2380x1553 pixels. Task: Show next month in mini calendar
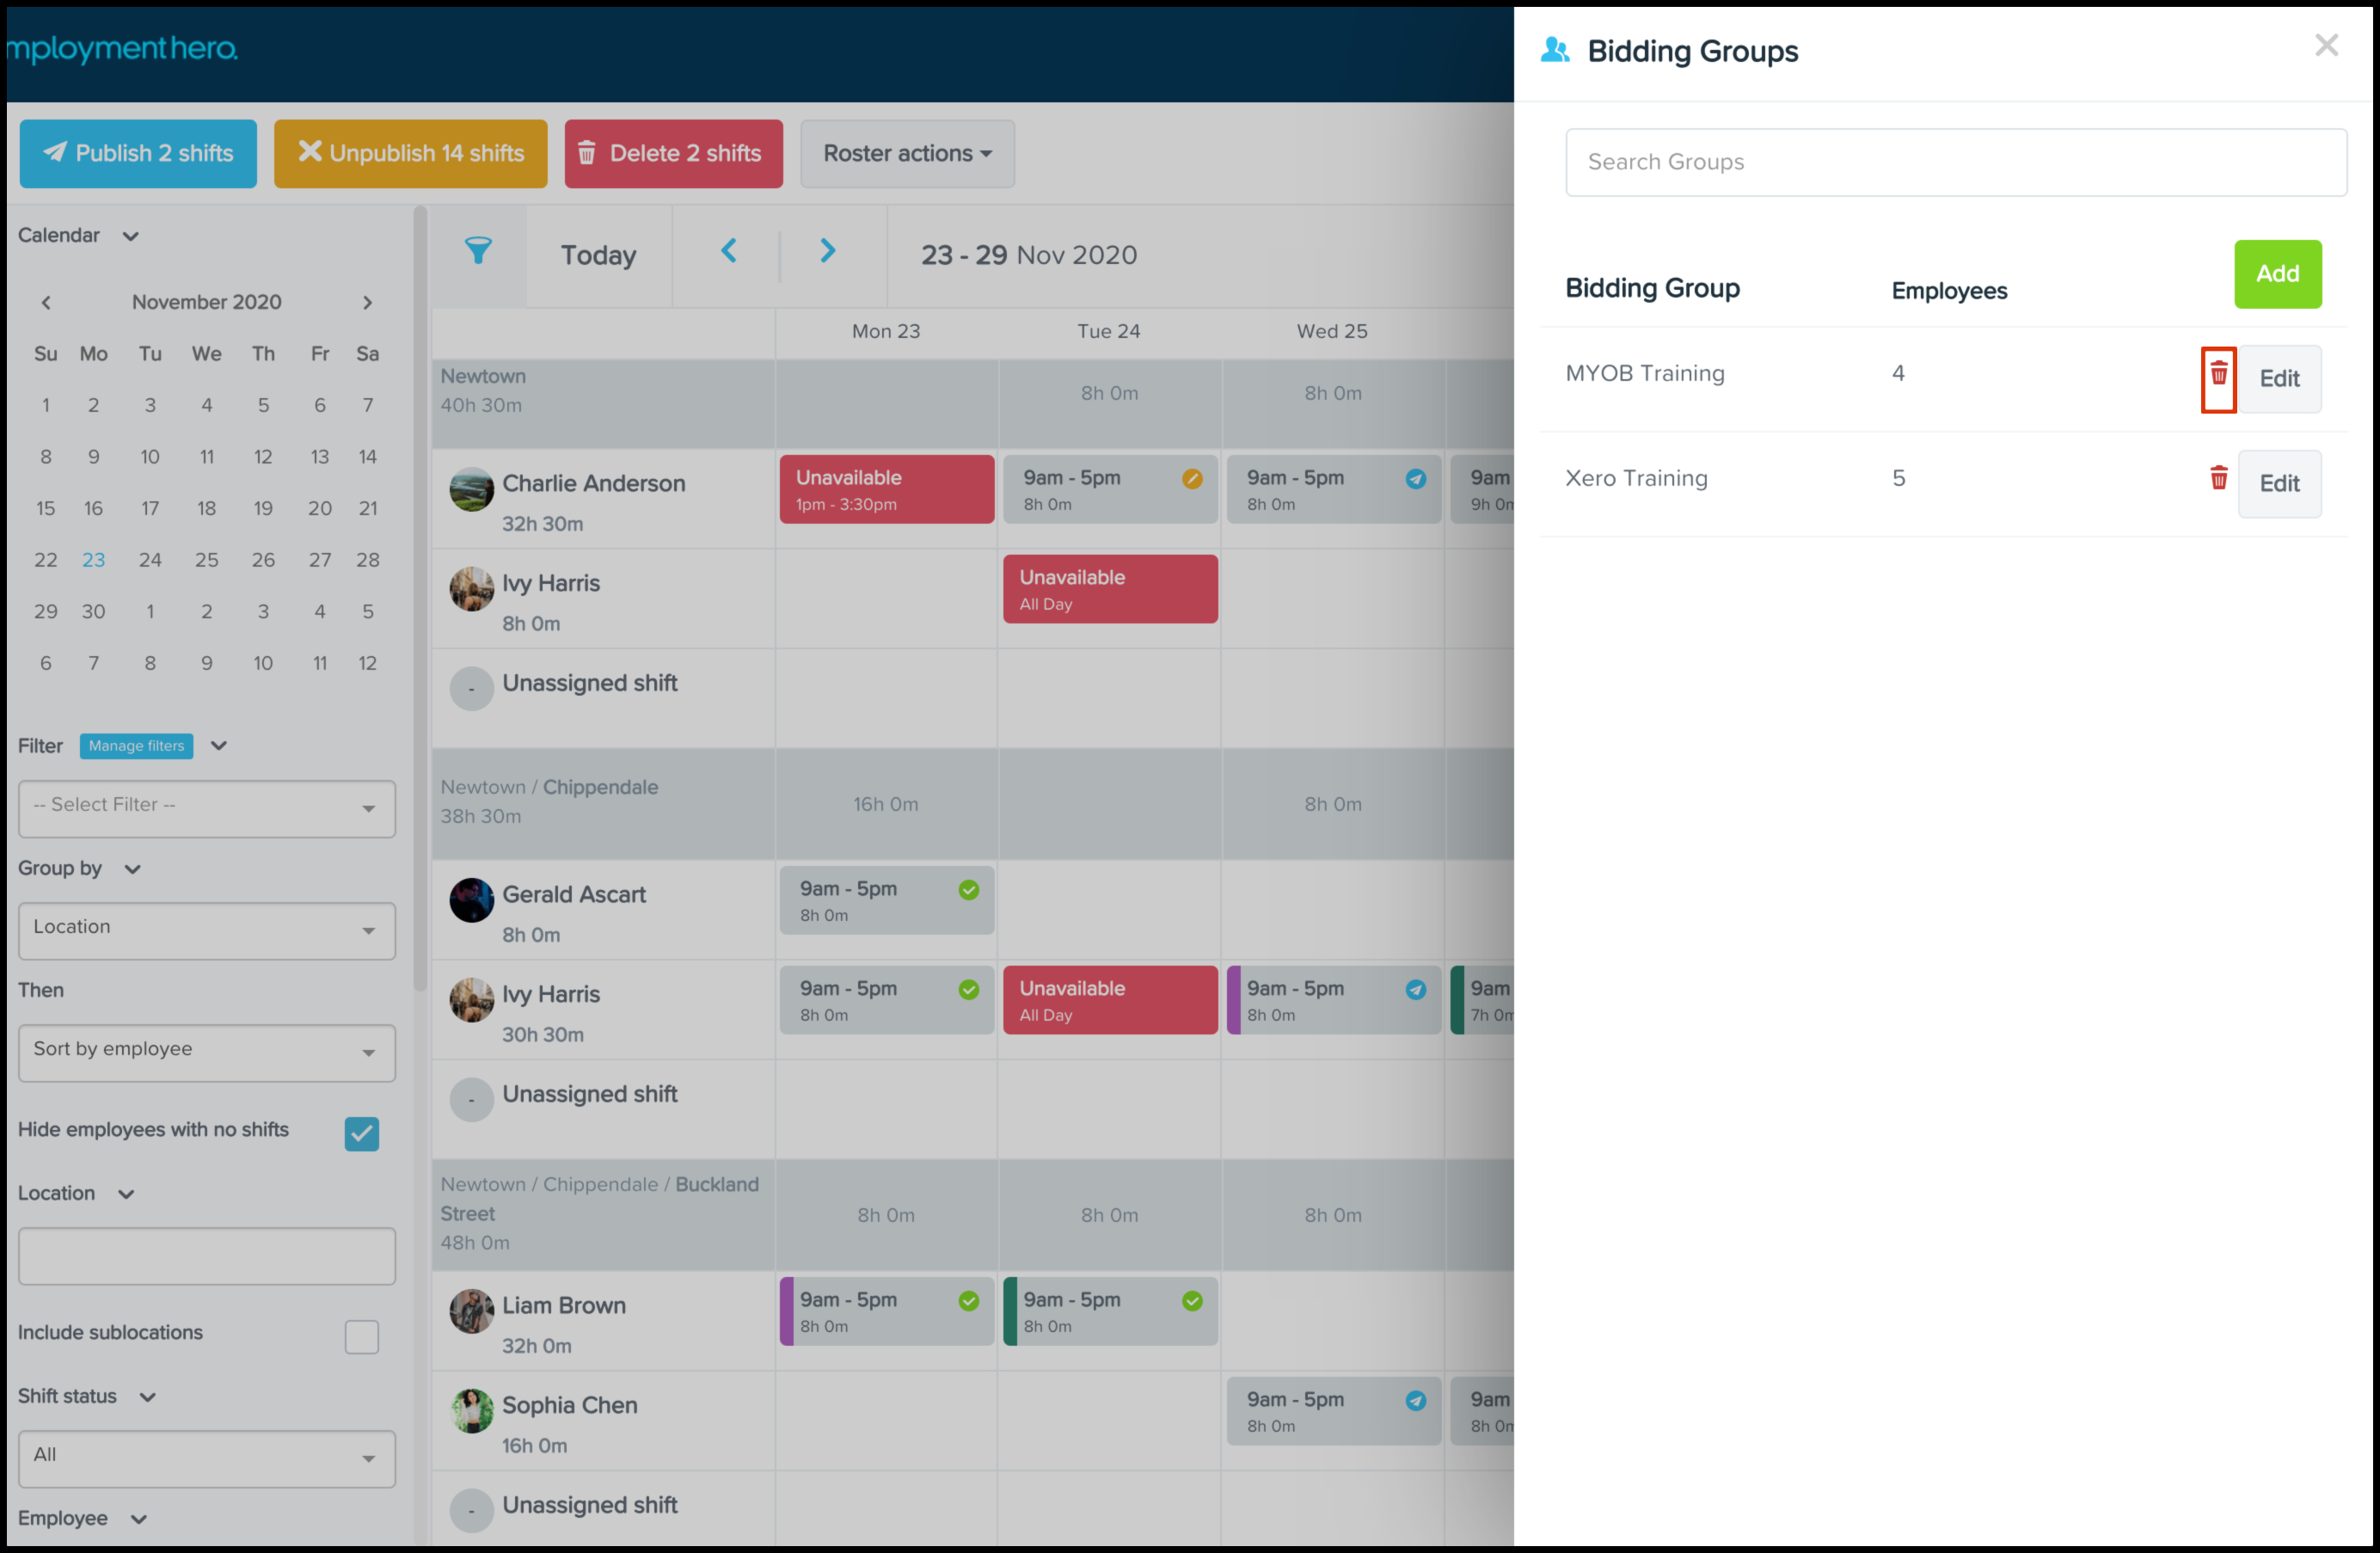pos(367,302)
